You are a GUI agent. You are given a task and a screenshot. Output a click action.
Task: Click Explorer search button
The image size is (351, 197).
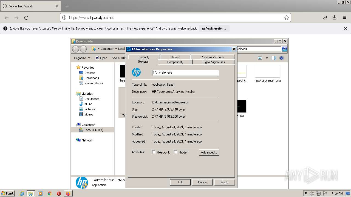click(284, 49)
